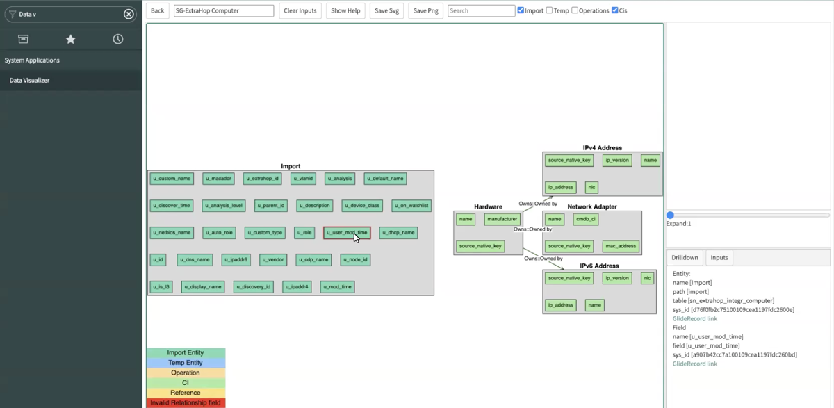834x408 pixels.
Task: Click the Save Svg button
Action: [386, 10]
